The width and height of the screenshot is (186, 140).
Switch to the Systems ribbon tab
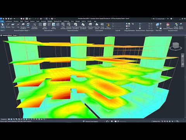point(33,21)
